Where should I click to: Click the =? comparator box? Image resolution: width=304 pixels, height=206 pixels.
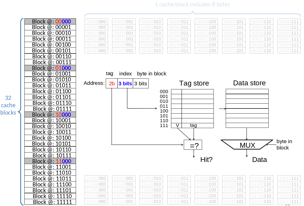[194, 145]
